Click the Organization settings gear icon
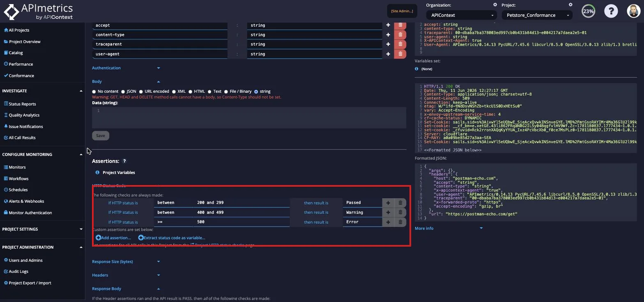 pos(495,5)
